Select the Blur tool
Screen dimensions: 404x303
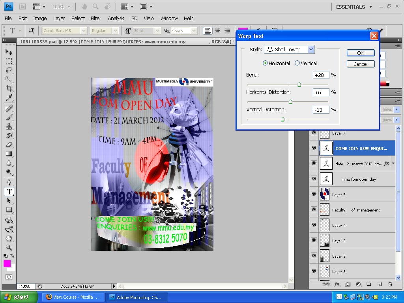(x=9, y=163)
